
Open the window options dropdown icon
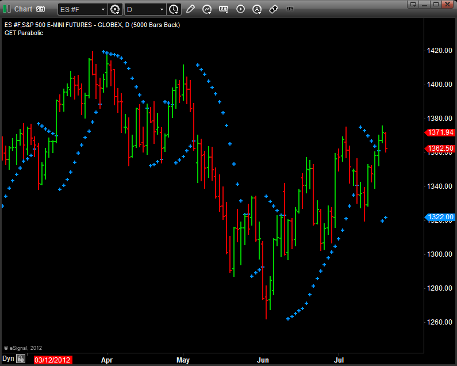click(x=413, y=4)
